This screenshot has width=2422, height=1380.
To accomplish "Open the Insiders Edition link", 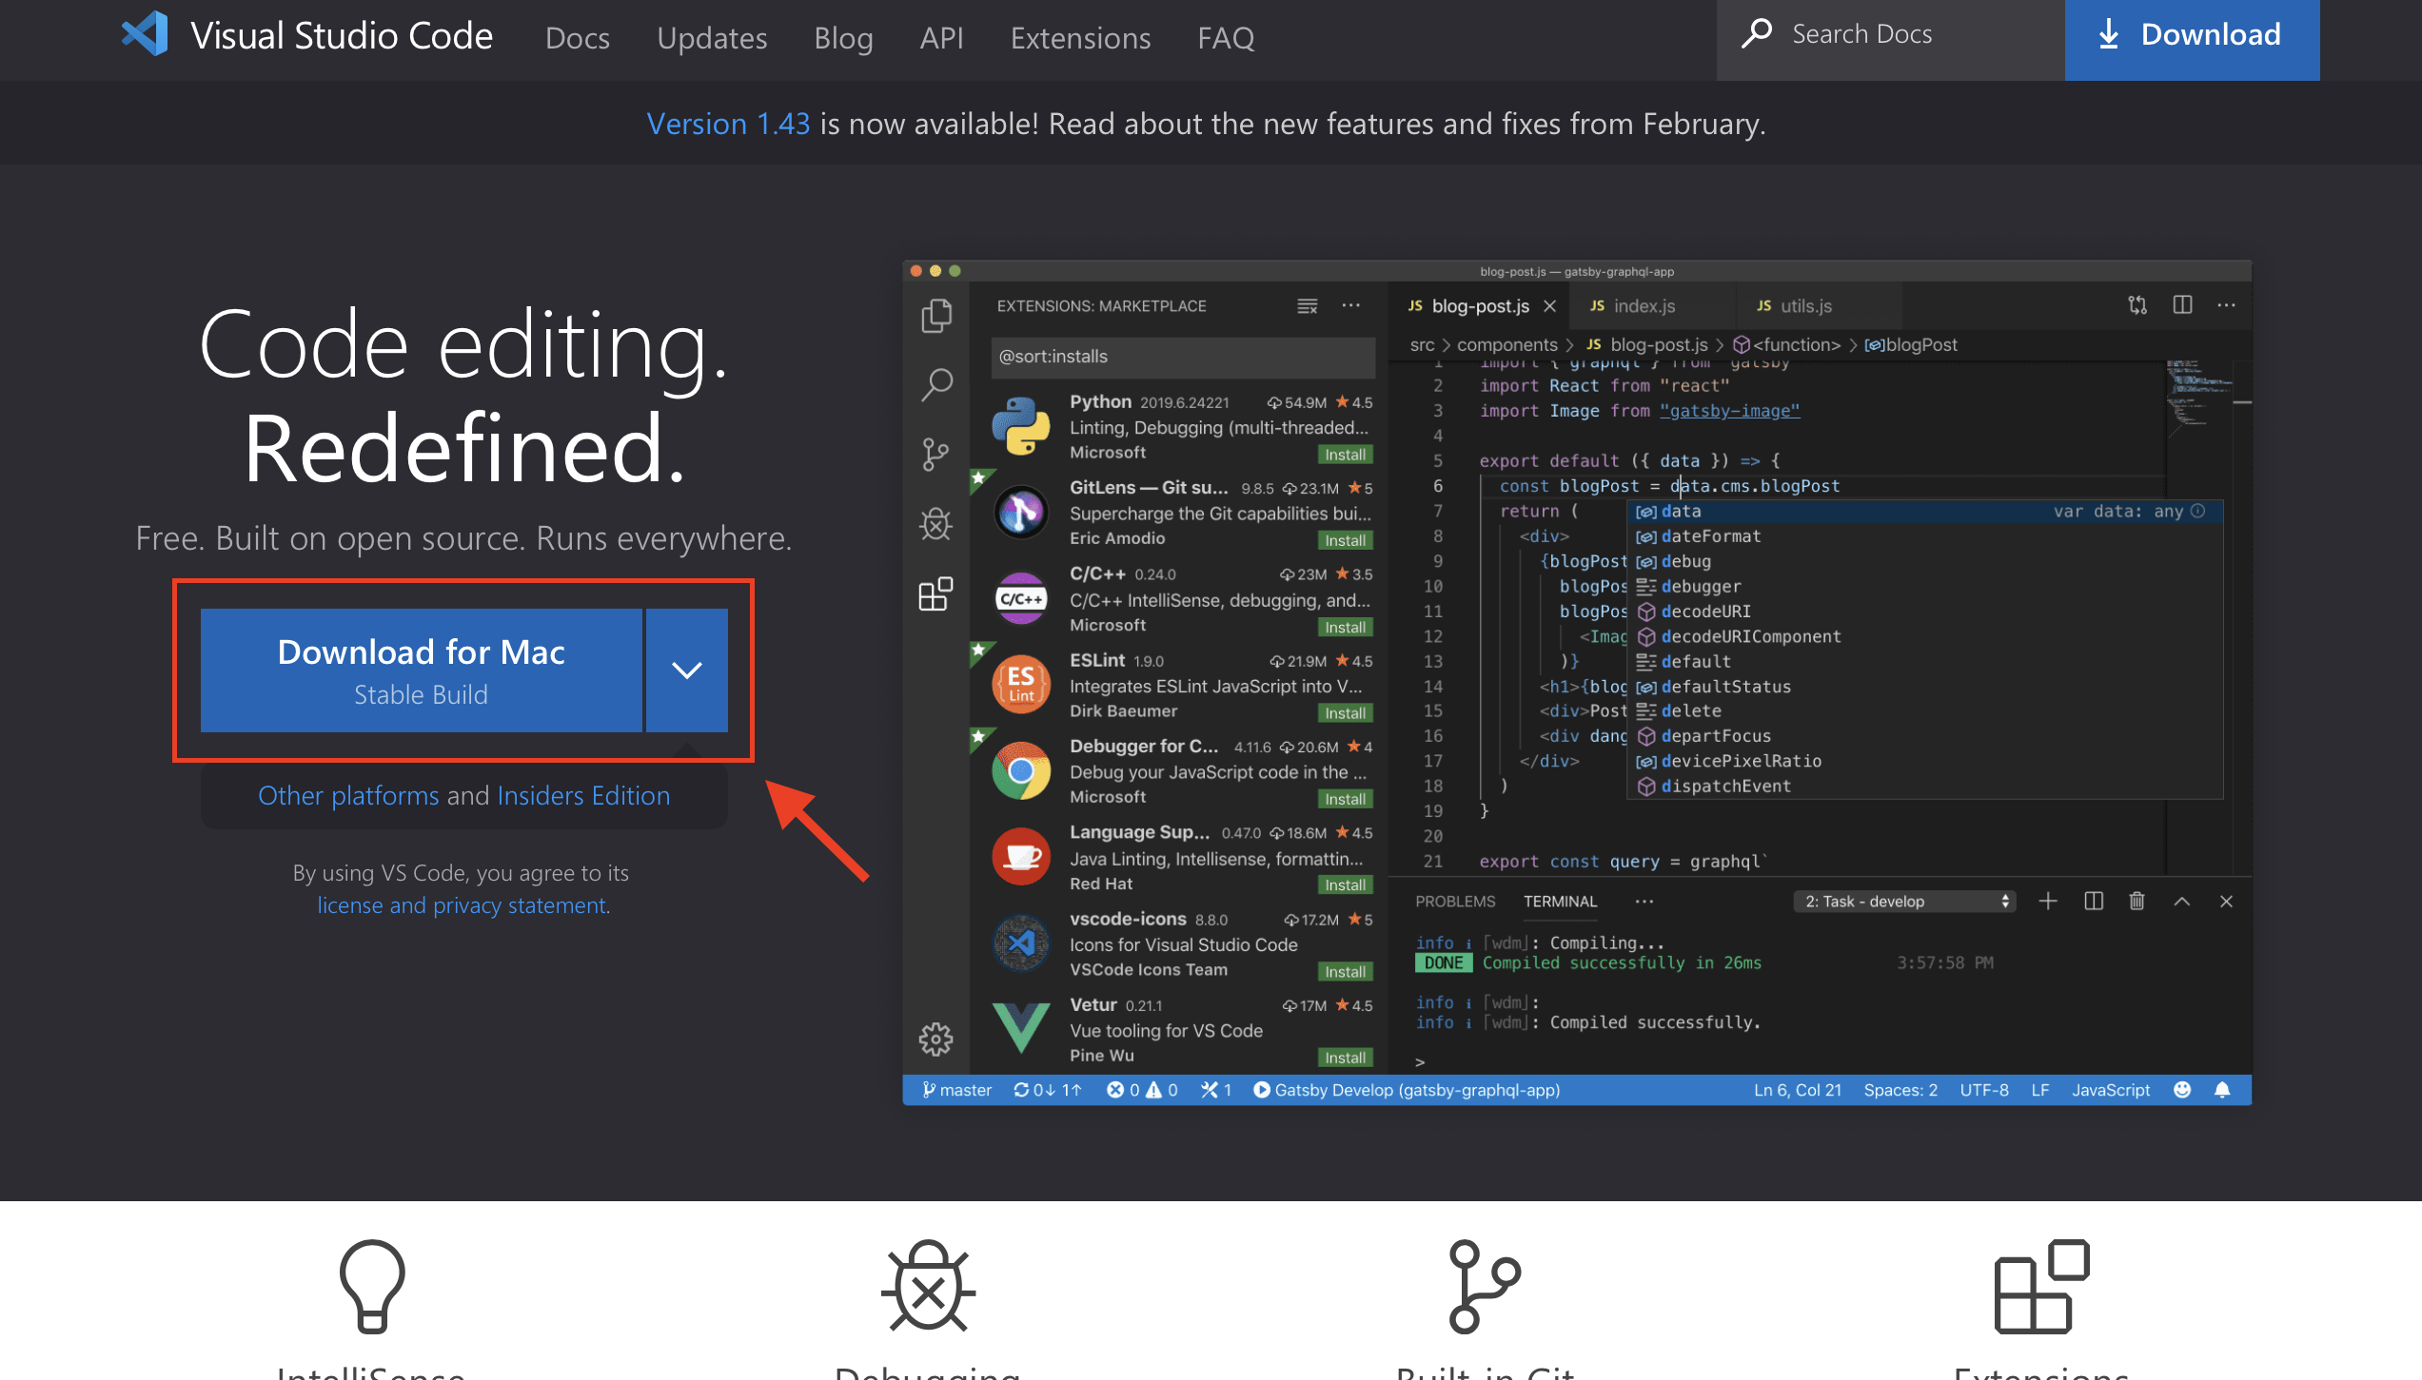I will pyautogui.click(x=583, y=795).
